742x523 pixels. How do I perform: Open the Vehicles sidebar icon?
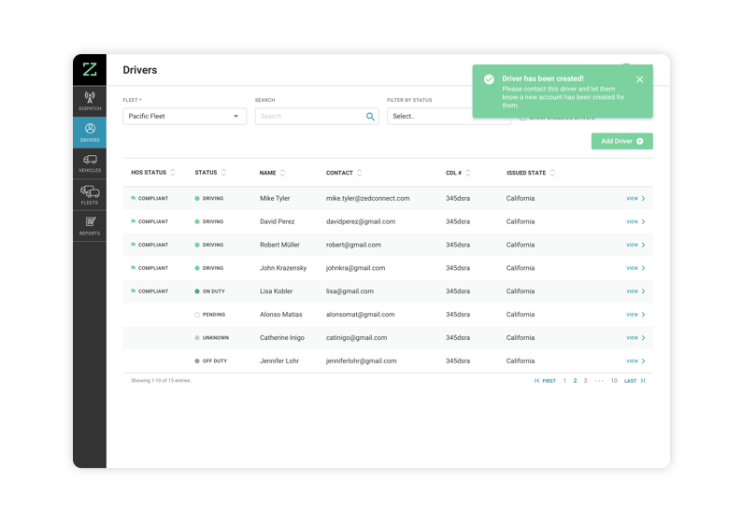(90, 163)
